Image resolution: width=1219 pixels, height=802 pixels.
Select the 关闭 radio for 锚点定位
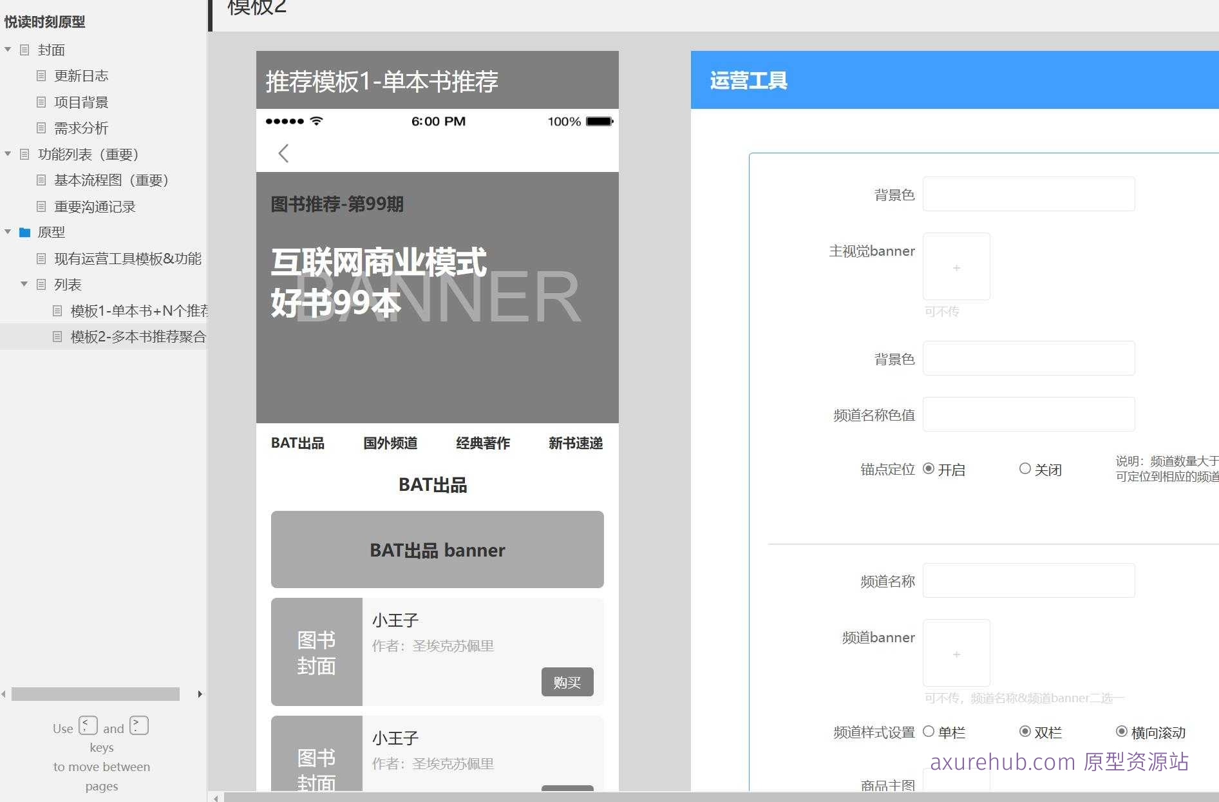pos(1025,469)
